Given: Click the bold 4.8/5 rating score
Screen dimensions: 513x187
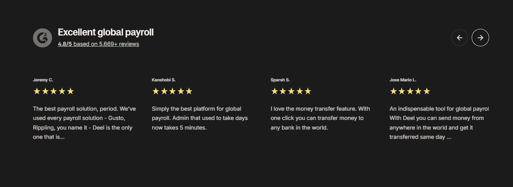Looking at the screenshot, I should point(65,44).
